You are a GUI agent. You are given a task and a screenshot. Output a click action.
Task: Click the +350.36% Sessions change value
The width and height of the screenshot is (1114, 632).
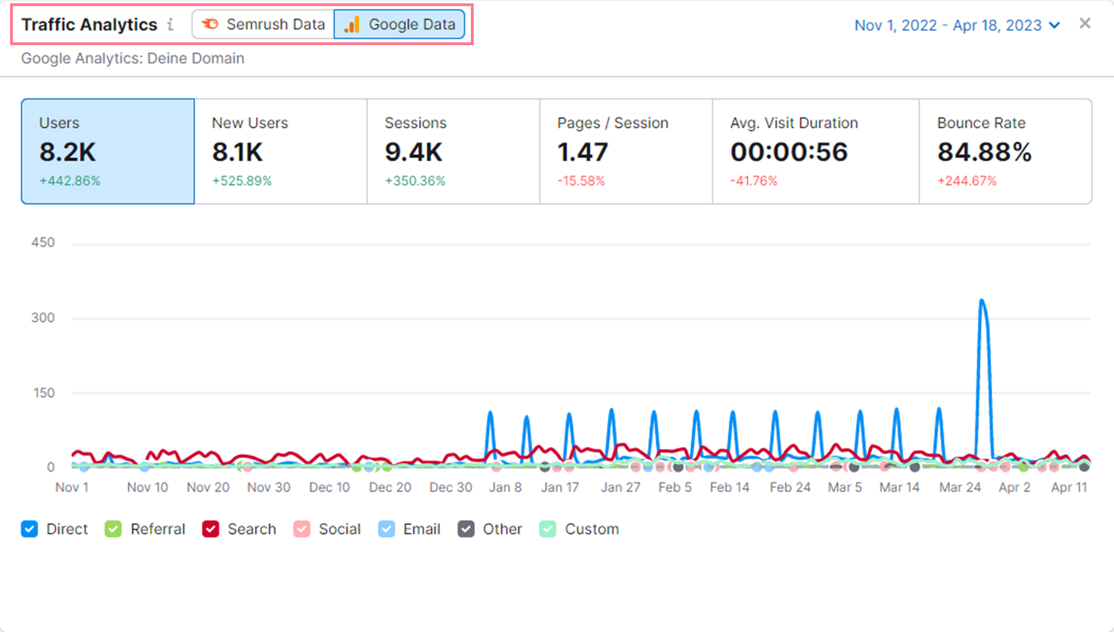click(415, 181)
